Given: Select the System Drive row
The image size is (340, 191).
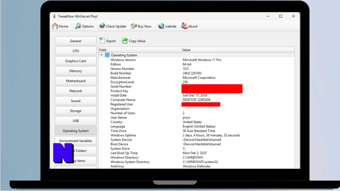Looking at the screenshot, I should point(197,149).
